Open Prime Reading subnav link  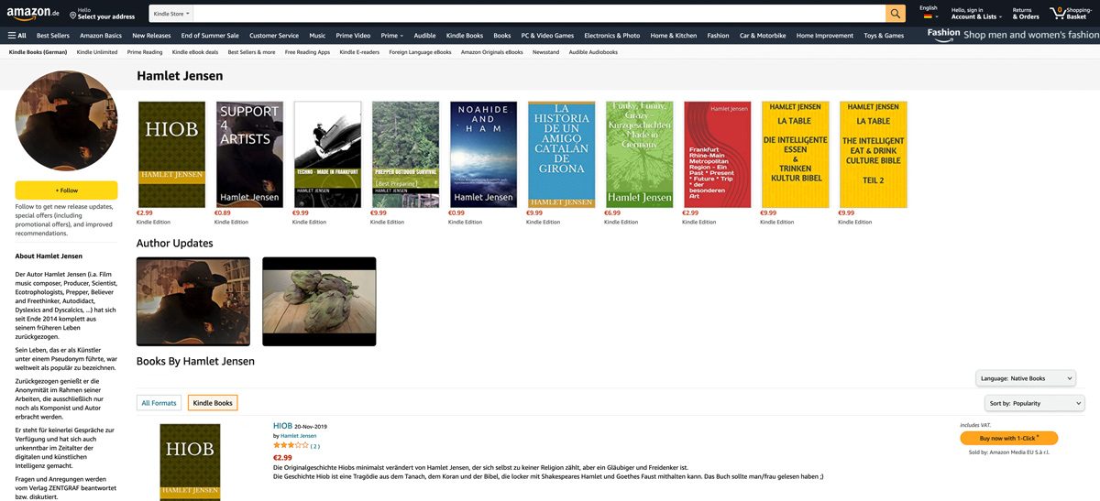click(x=145, y=52)
